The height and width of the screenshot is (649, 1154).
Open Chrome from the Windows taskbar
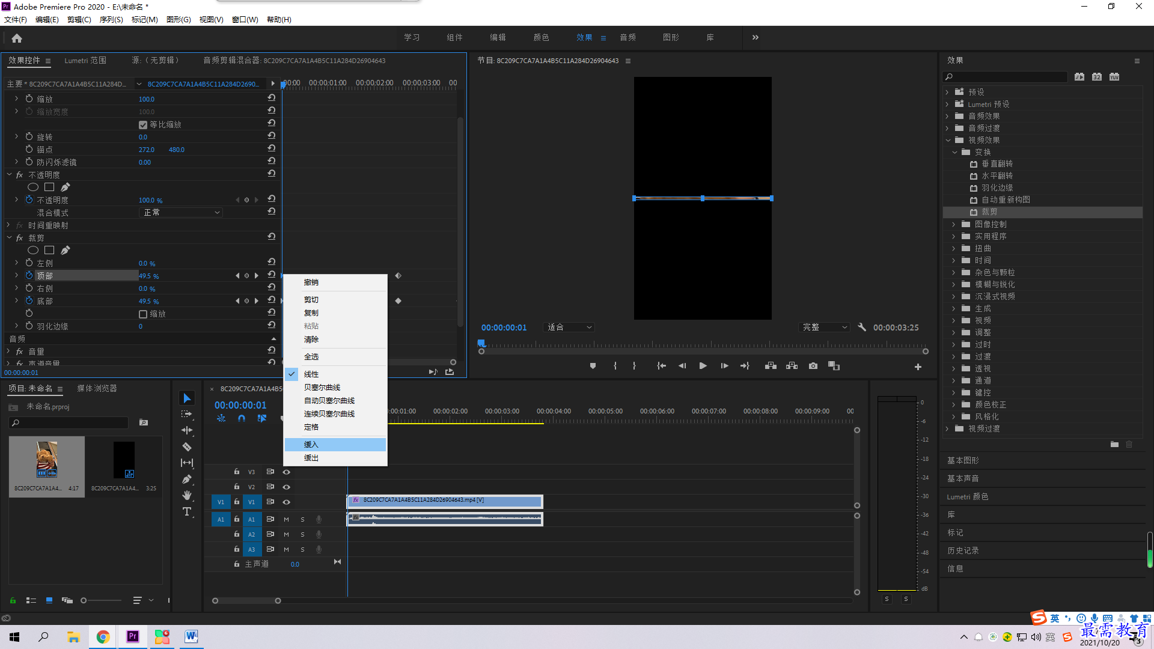pos(103,637)
